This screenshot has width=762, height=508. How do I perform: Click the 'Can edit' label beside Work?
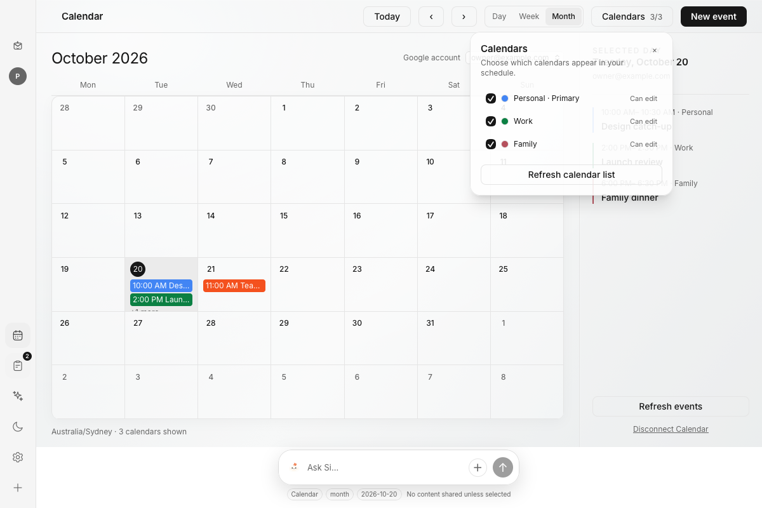[x=643, y=121]
